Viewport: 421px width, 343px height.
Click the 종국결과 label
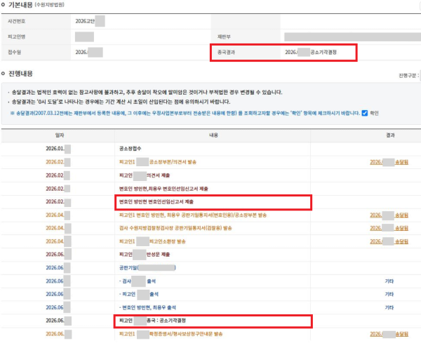point(226,53)
